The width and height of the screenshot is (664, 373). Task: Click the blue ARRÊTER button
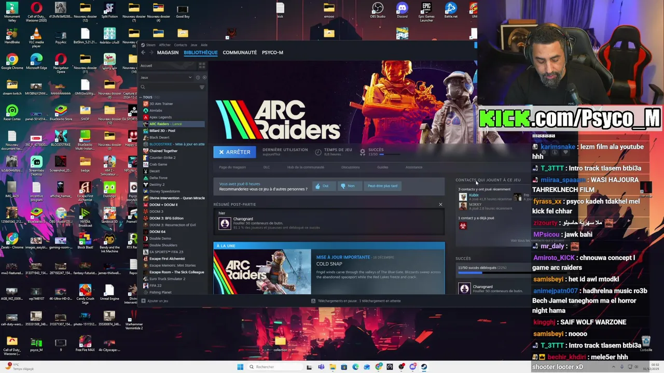(x=234, y=152)
